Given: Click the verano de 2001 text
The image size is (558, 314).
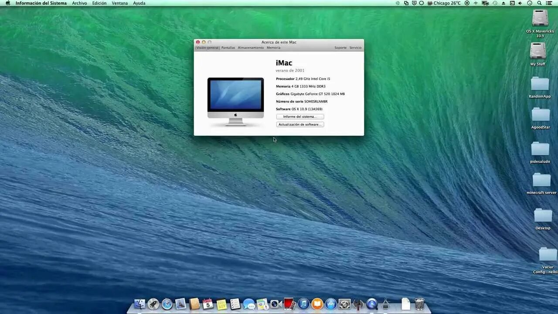Looking at the screenshot, I should tap(290, 70).
